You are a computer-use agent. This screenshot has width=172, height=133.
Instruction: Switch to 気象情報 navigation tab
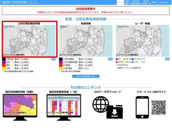[x=127, y=2]
